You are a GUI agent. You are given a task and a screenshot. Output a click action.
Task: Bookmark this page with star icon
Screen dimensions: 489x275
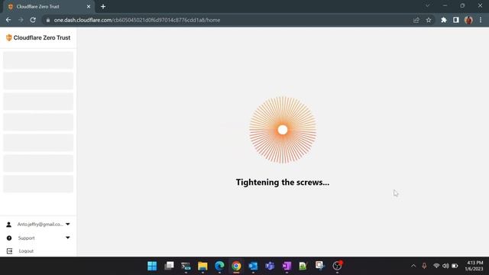(429, 20)
